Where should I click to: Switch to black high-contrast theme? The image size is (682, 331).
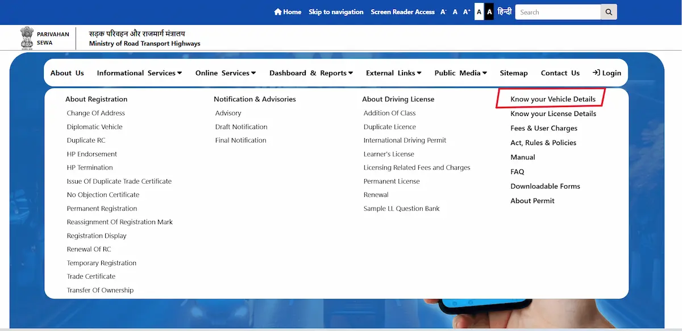click(x=489, y=12)
